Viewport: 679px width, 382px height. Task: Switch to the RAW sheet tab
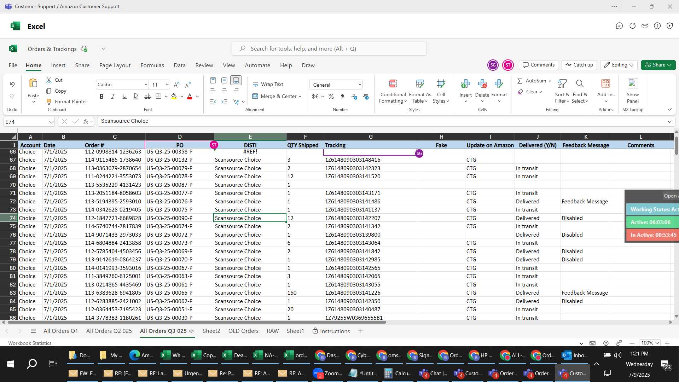click(273, 331)
